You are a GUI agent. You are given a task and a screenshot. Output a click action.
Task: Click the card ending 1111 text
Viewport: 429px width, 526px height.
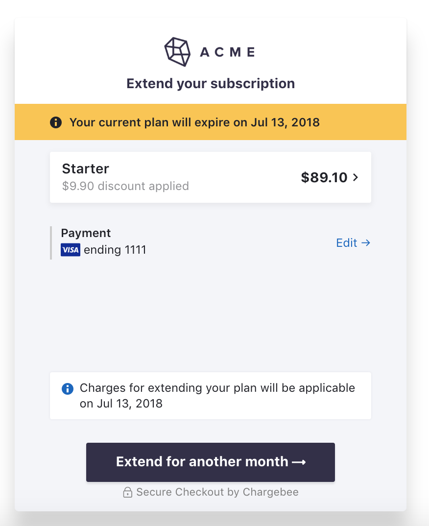click(115, 250)
